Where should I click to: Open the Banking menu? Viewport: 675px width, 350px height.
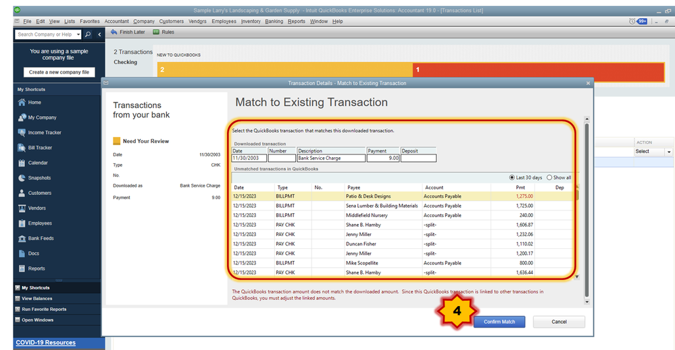[274, 21]
